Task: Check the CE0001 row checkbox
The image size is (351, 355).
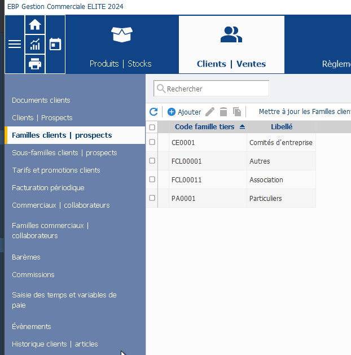Action: pos(152,142)
